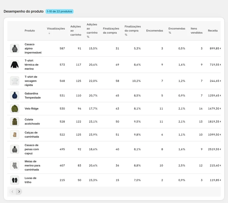This screenshot has height=203, width=228.
Task: Select product name T-shirt de secagem rápida
Action: 31,81
